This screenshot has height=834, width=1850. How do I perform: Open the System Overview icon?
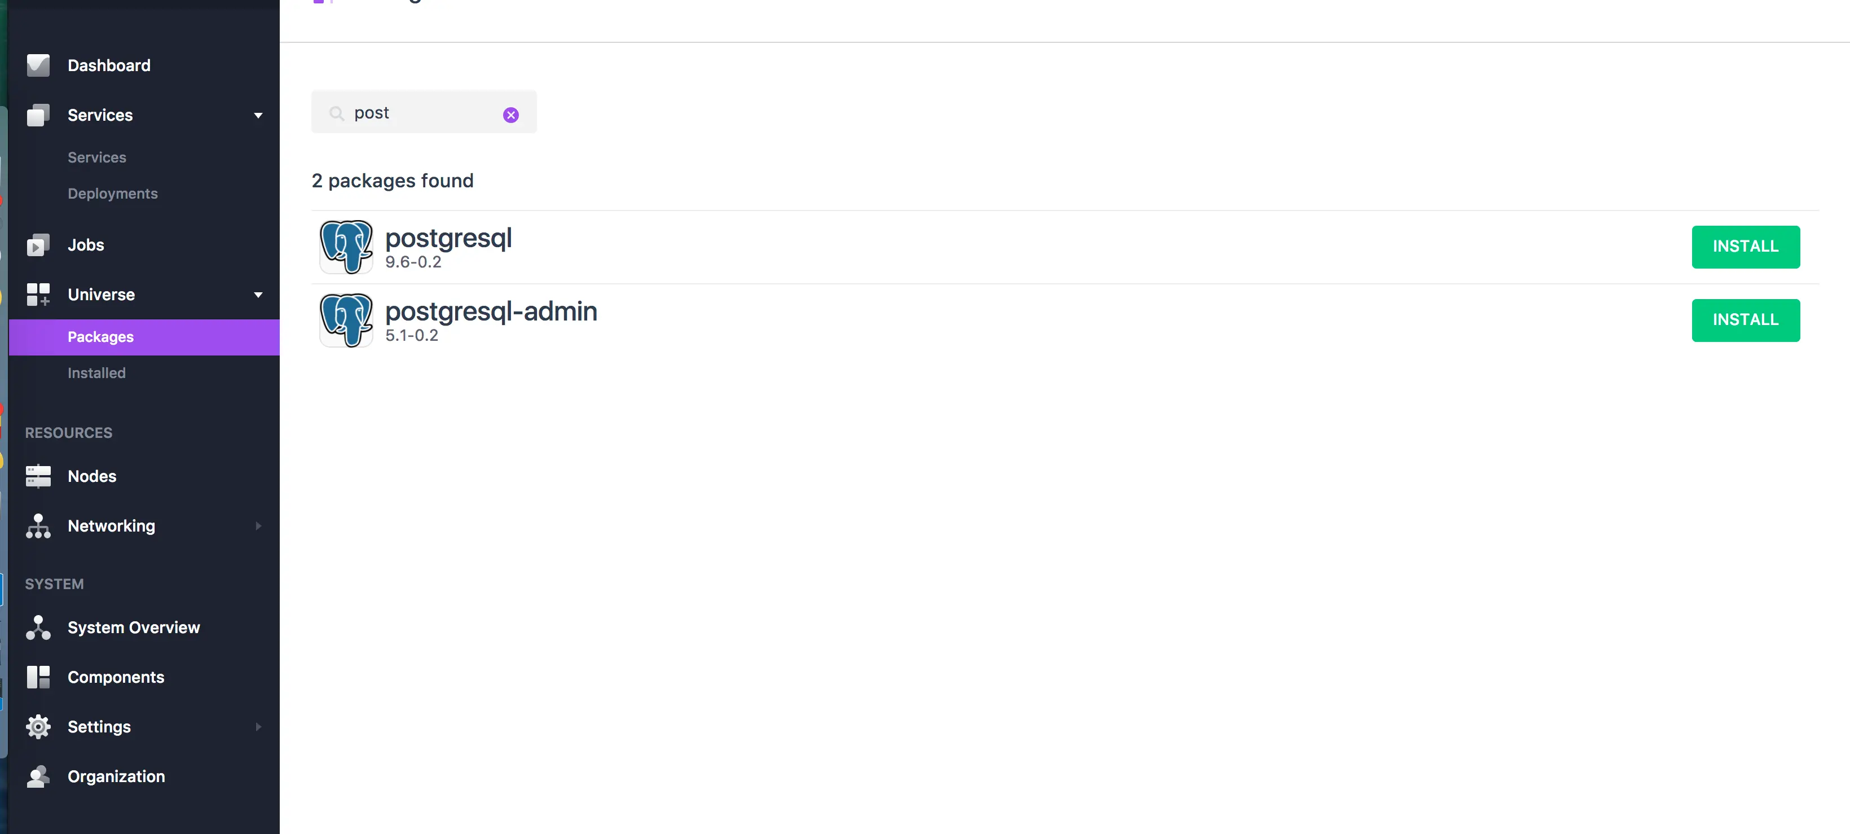38,628
